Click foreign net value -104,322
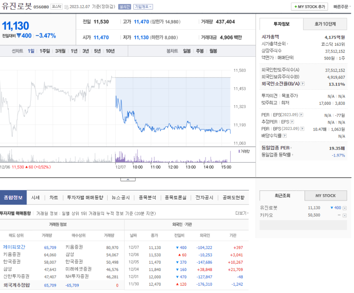The width and height of the screenshot is (354, 293). click(x=204, y=248)
